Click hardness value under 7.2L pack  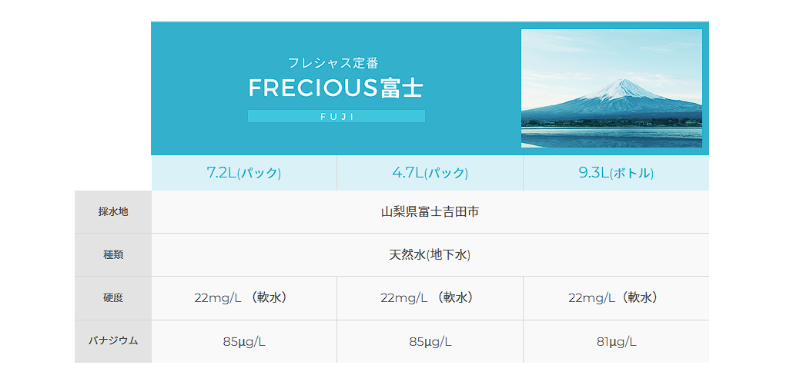click(x=244, y=298)
